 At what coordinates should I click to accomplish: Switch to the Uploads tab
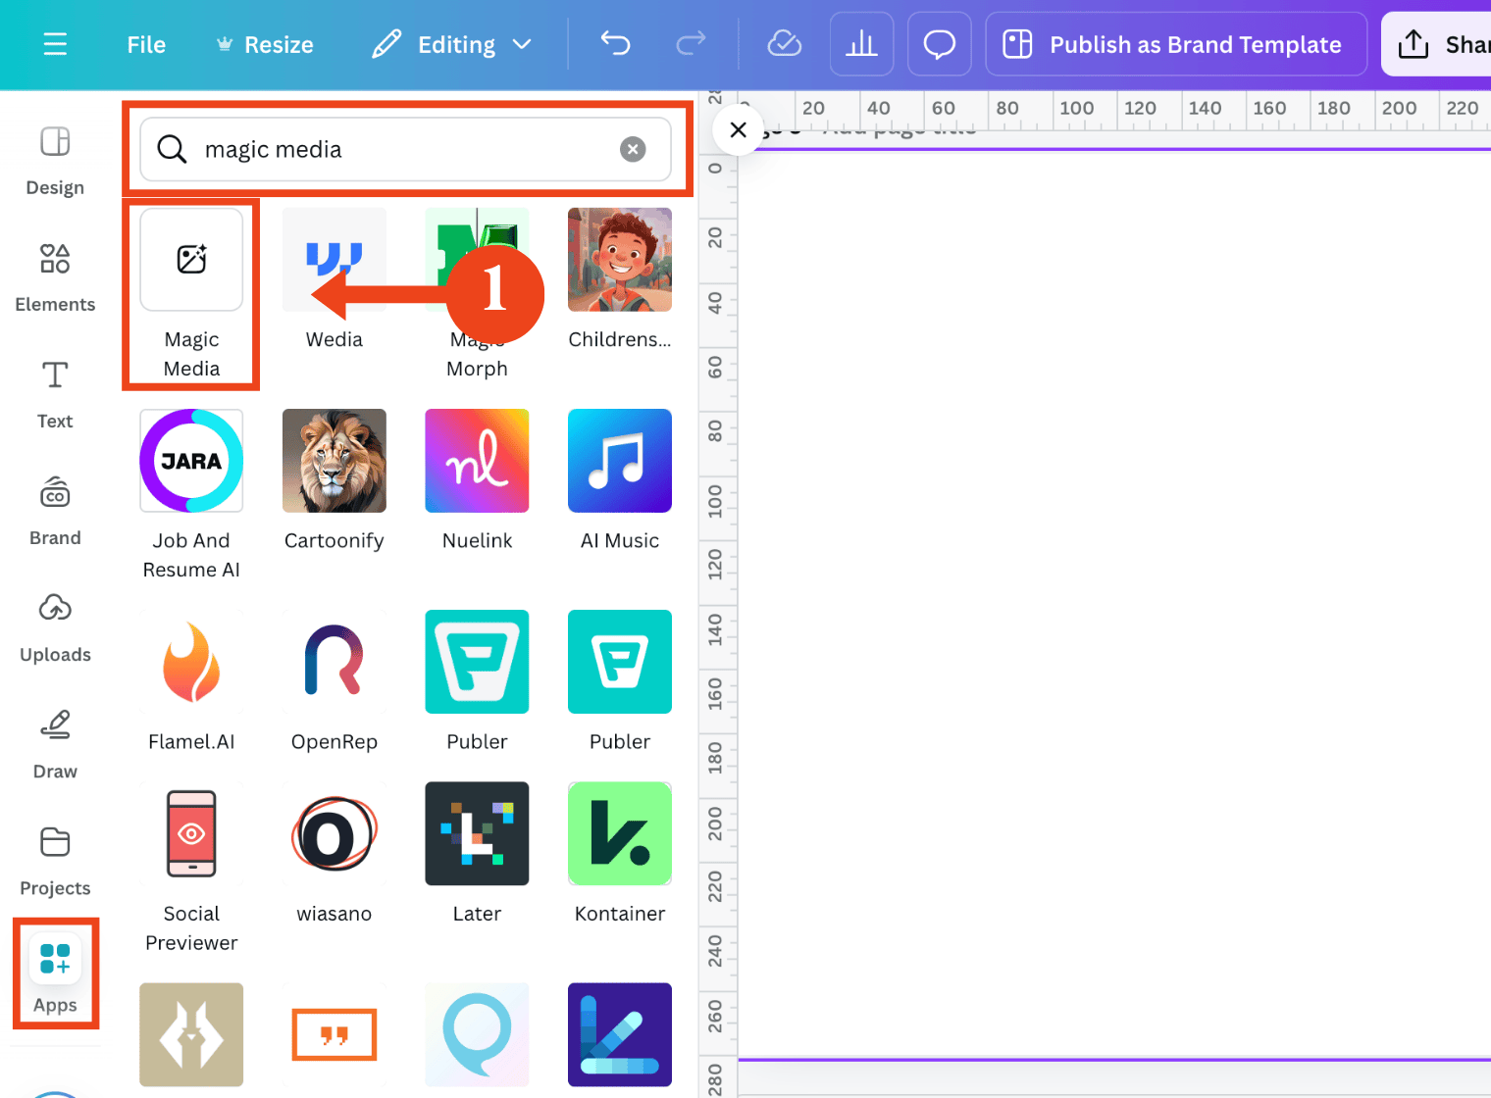pyautogui.click(x=55, y=628)
